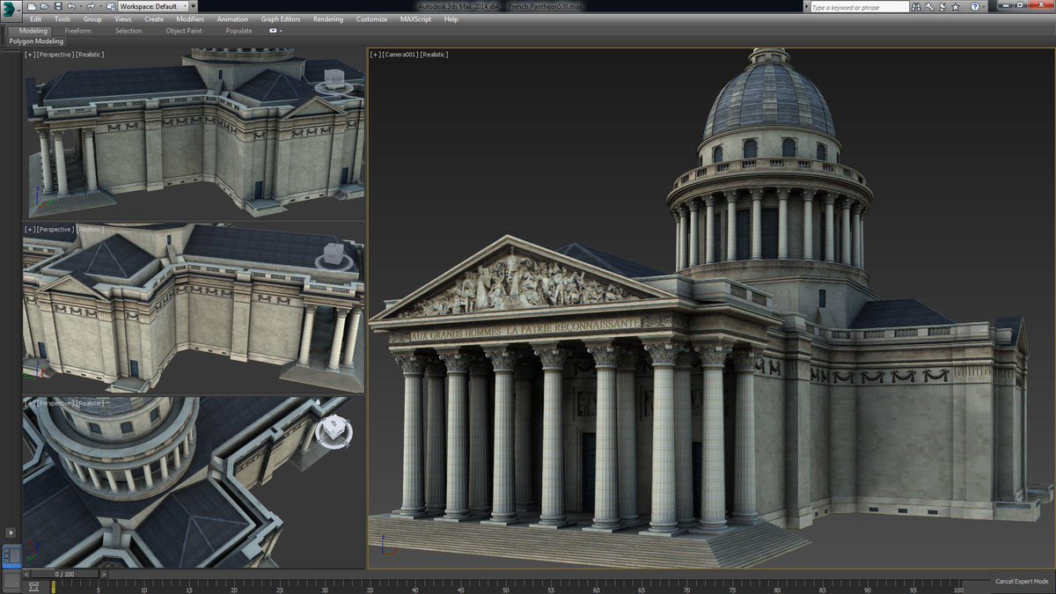Screen dimensions: 1056x594
Task: Switch to the Freeform ribbon tab
Action: point(79,30)
